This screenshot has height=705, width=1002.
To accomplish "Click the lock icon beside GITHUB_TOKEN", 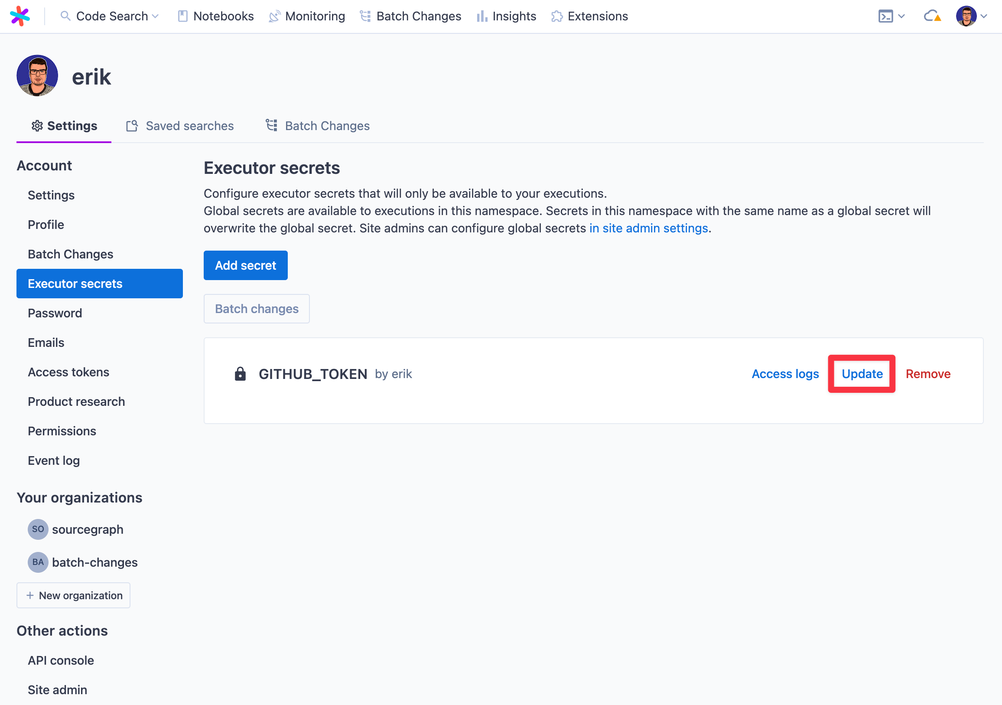I will tap(240, 374).
